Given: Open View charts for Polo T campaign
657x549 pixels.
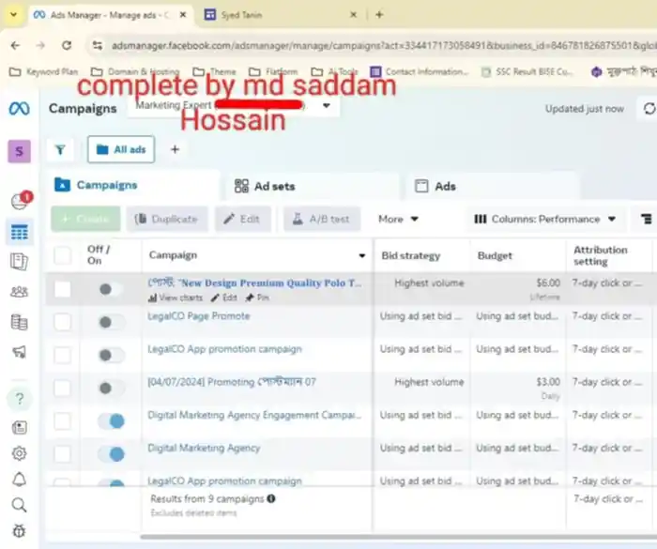Looking at the screenshot, I should 176,297.
